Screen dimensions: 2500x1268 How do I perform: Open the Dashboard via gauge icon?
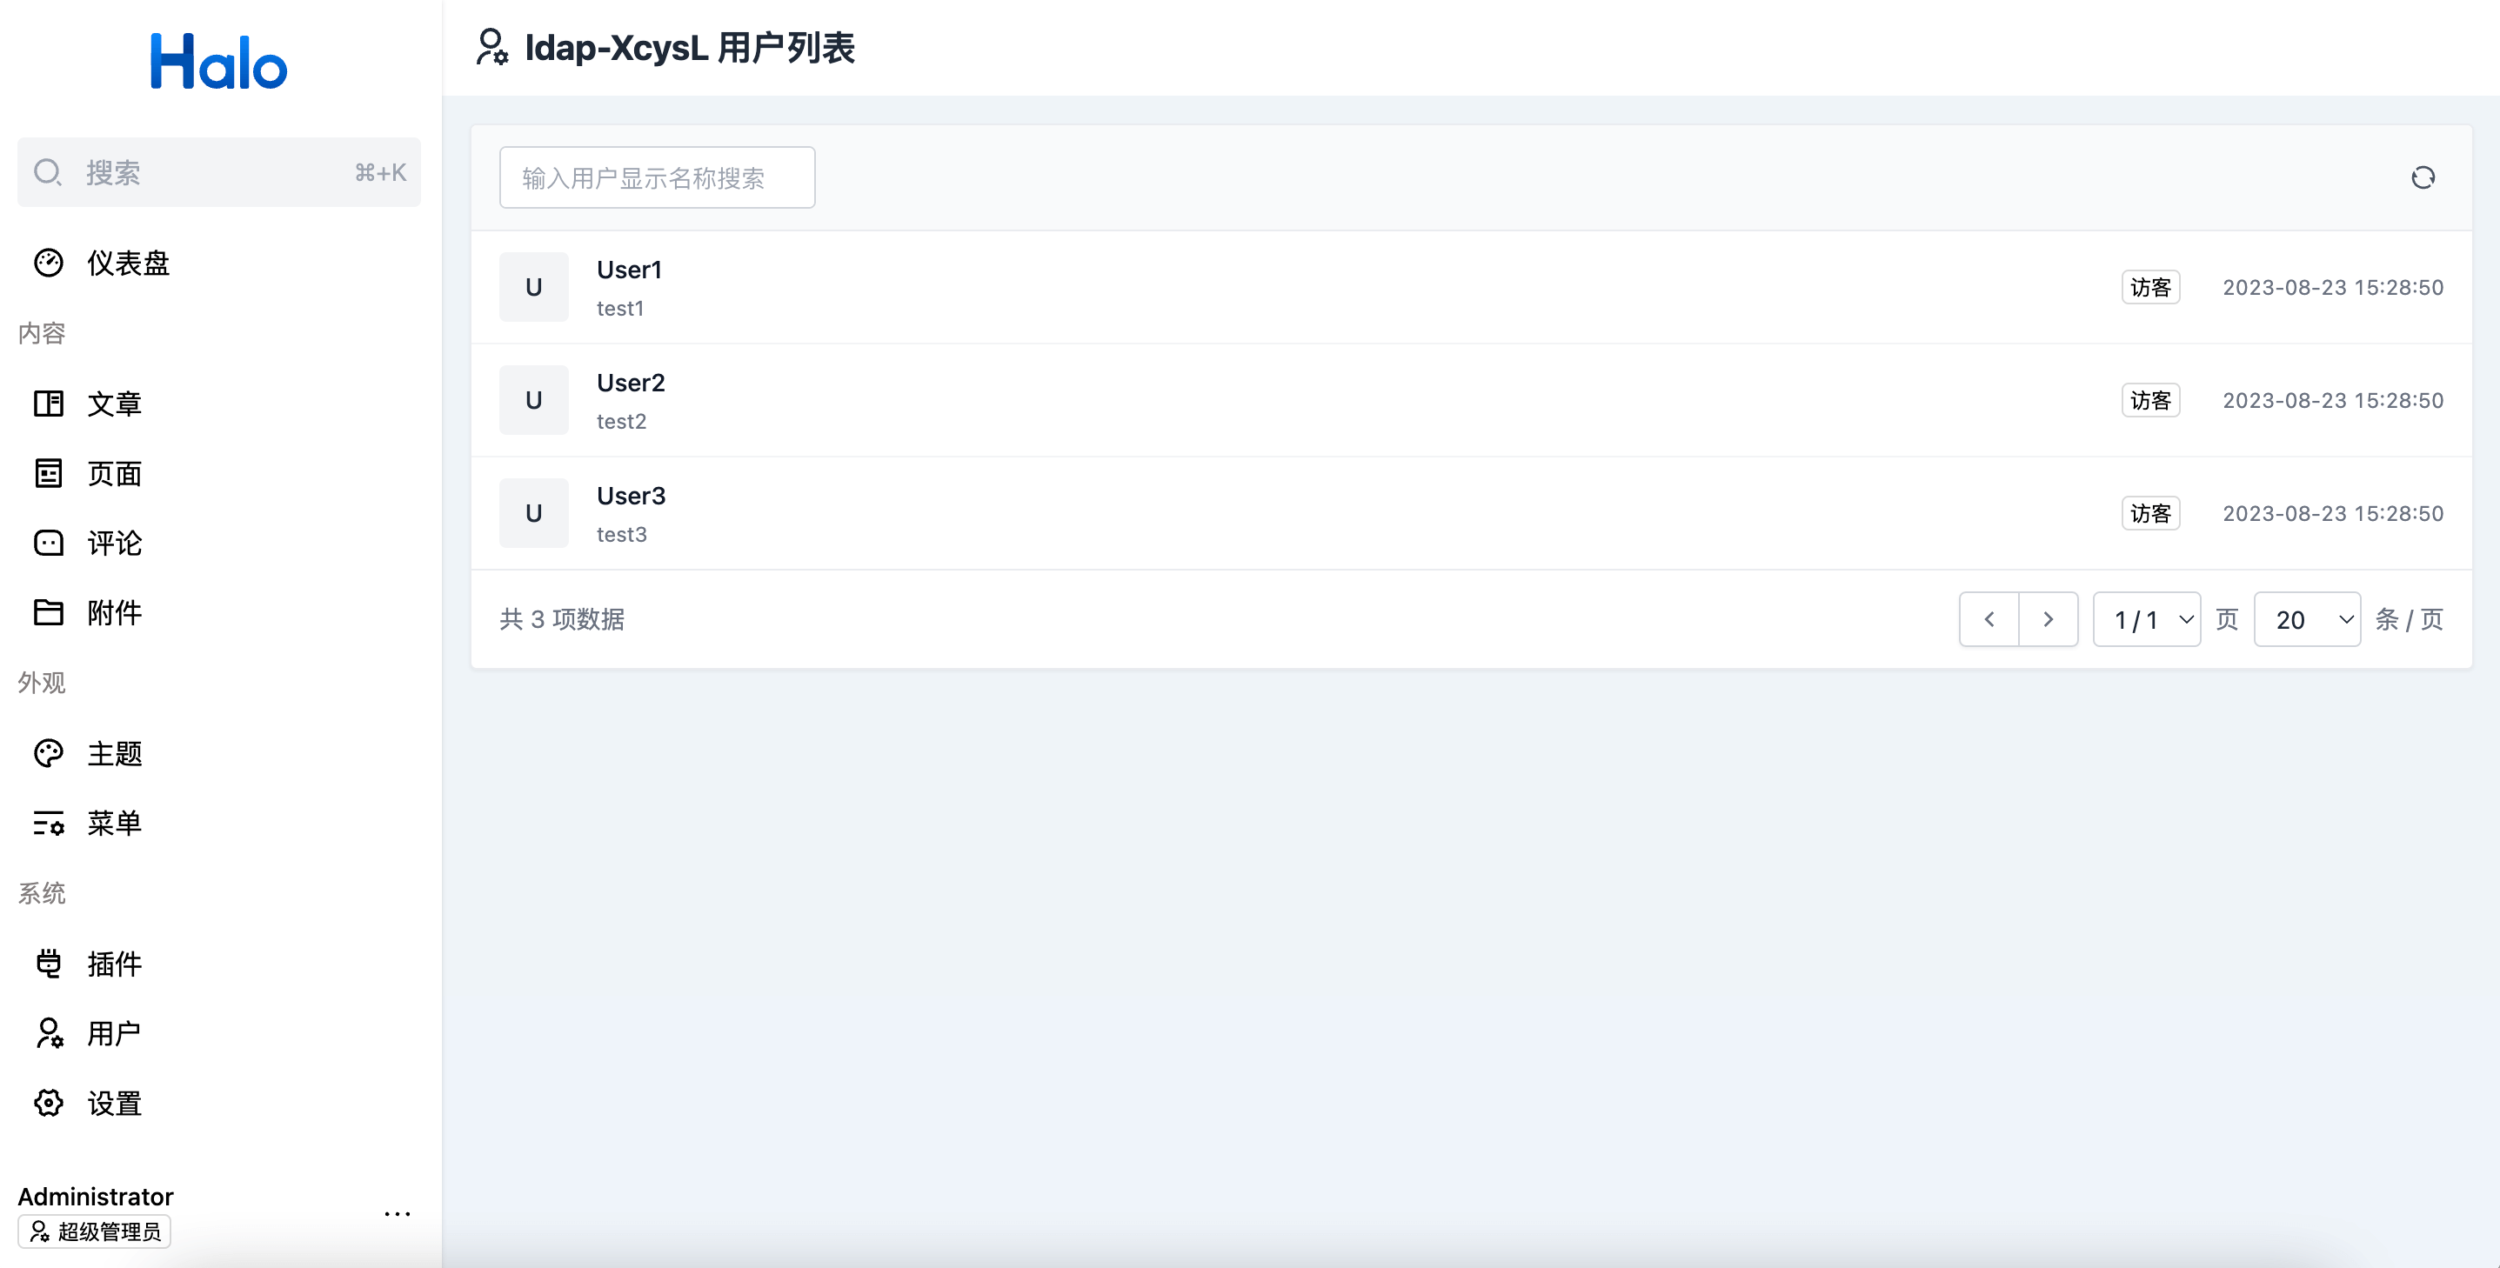[49, 263]
